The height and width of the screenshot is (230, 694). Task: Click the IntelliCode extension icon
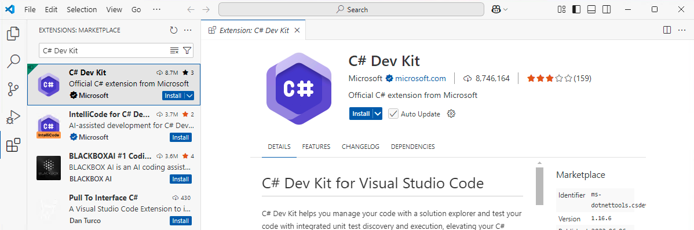point(48,126)
